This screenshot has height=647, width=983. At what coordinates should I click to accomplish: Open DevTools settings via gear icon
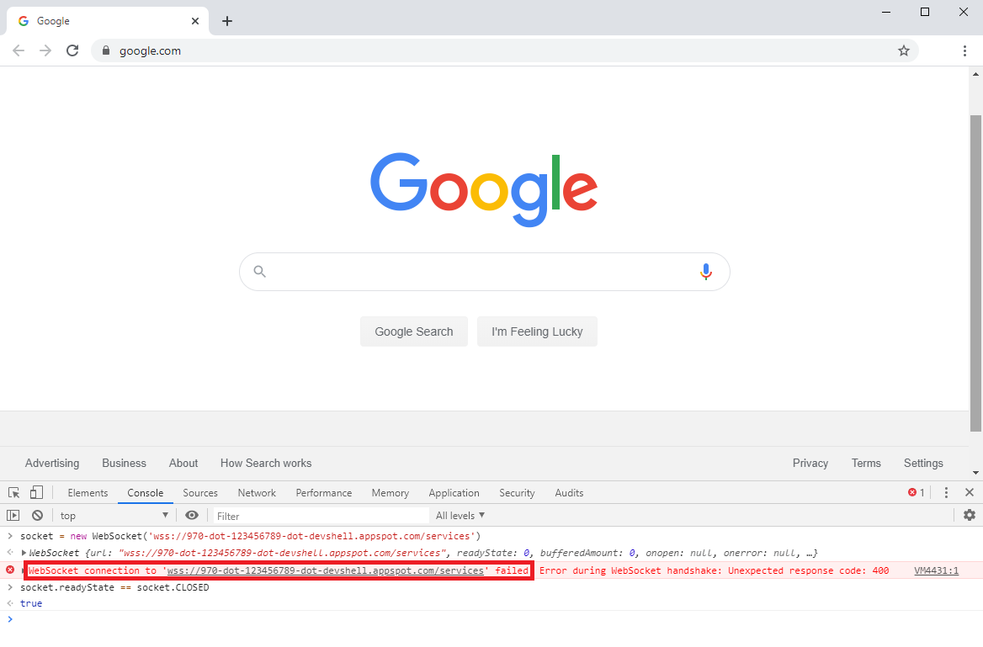970,515
